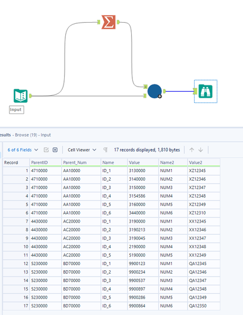
Task: Select the blue Join macro tool
Action: coord(154,91)
